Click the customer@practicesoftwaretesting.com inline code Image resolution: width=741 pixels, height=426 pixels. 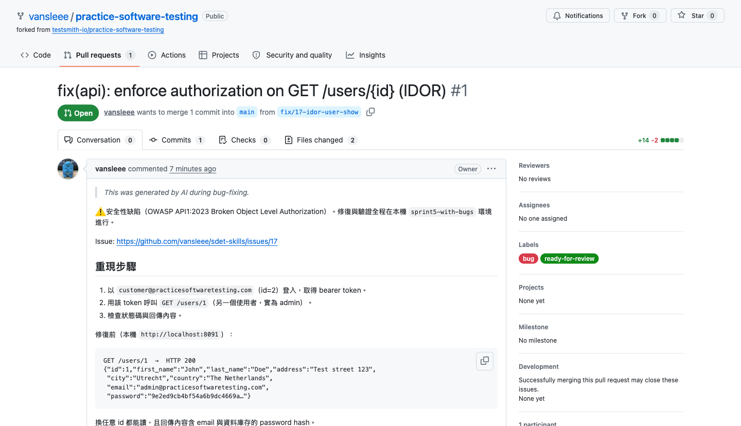(186, 290)
